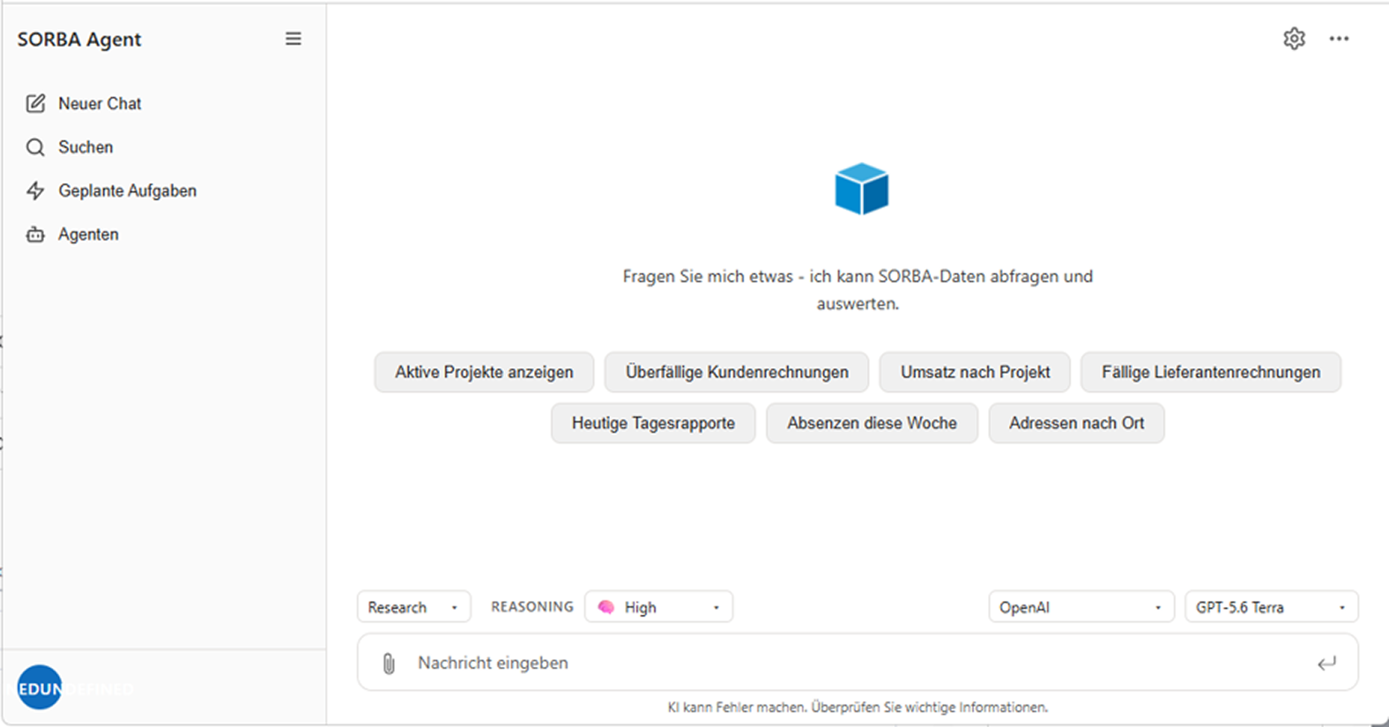The image size is (1389, 727).
Task: Click the Geplante Aufgaben lightning icon
Action: click(35, 191)
